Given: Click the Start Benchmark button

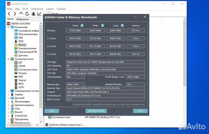Looking at the screenshot, I should tap(96, 111).
